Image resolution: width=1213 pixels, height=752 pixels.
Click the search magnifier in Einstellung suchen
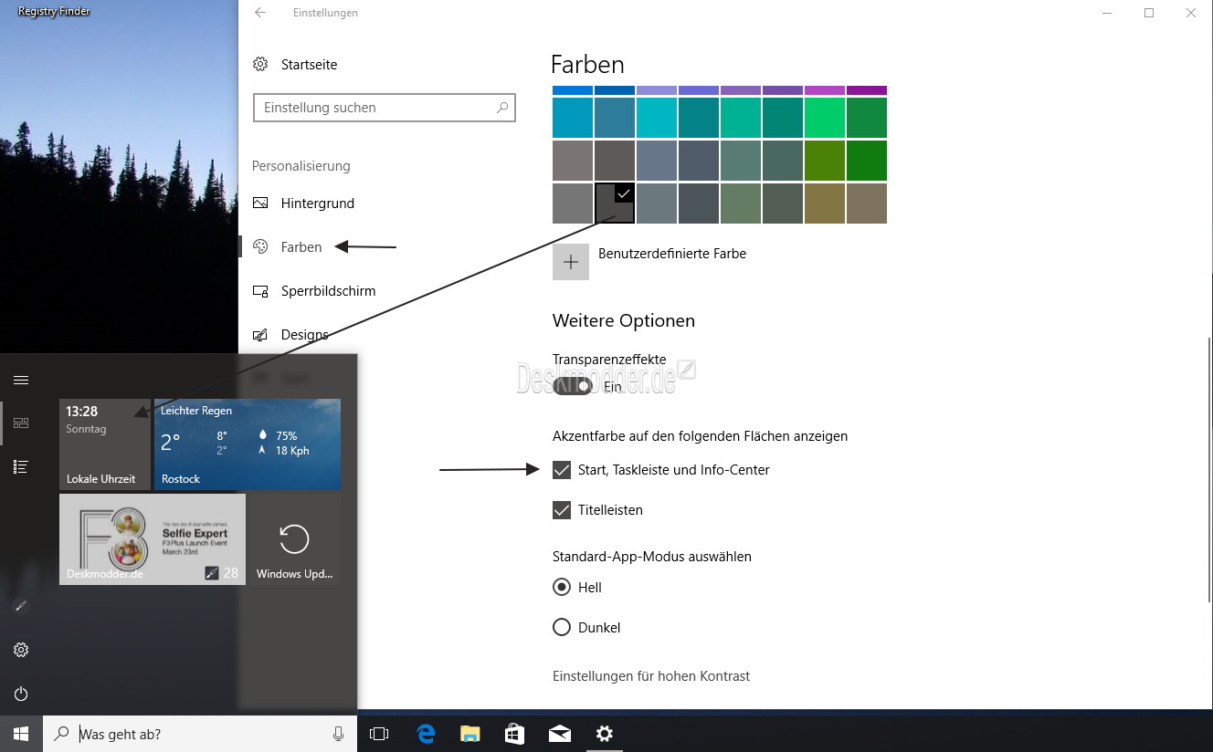501,108
